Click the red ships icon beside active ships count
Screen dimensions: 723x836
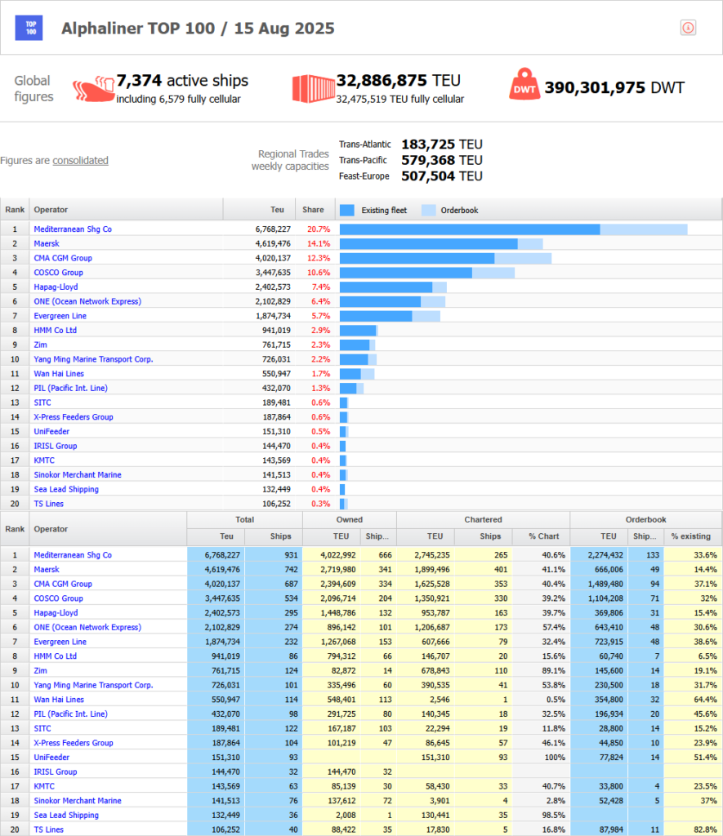(x=92, y=87)
